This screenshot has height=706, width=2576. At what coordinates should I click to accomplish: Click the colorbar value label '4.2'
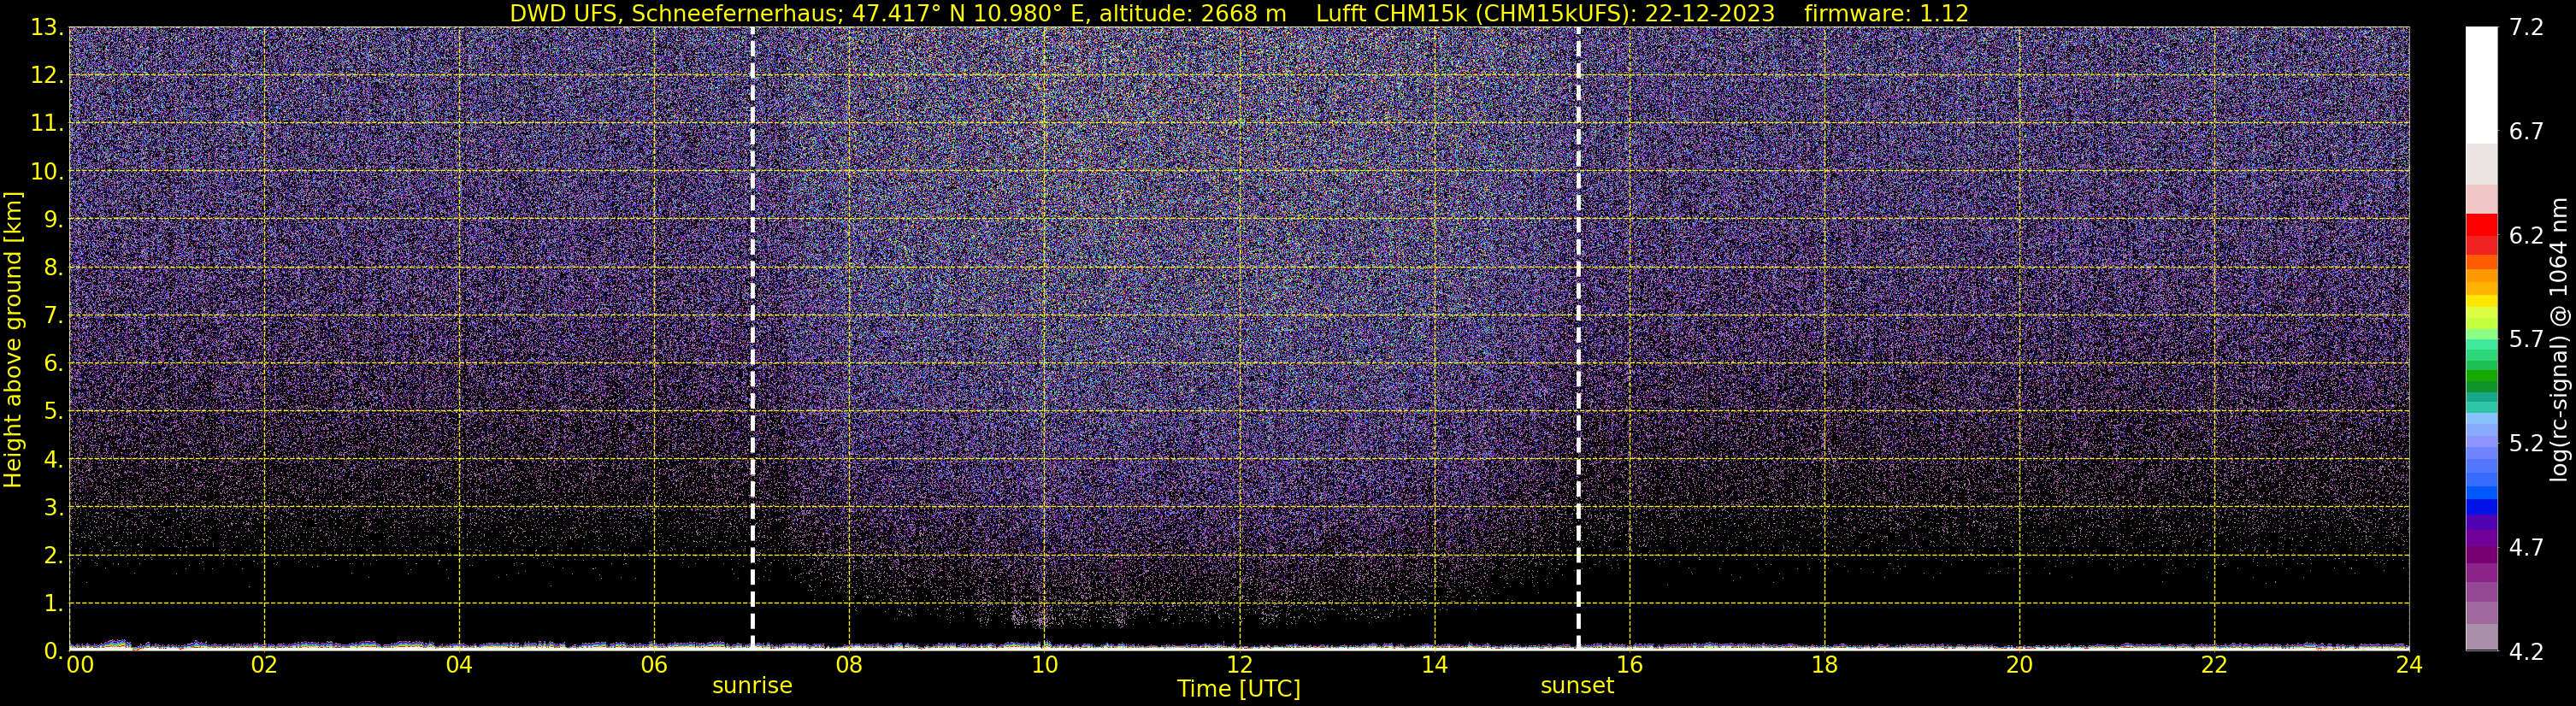click(2526, 652)
